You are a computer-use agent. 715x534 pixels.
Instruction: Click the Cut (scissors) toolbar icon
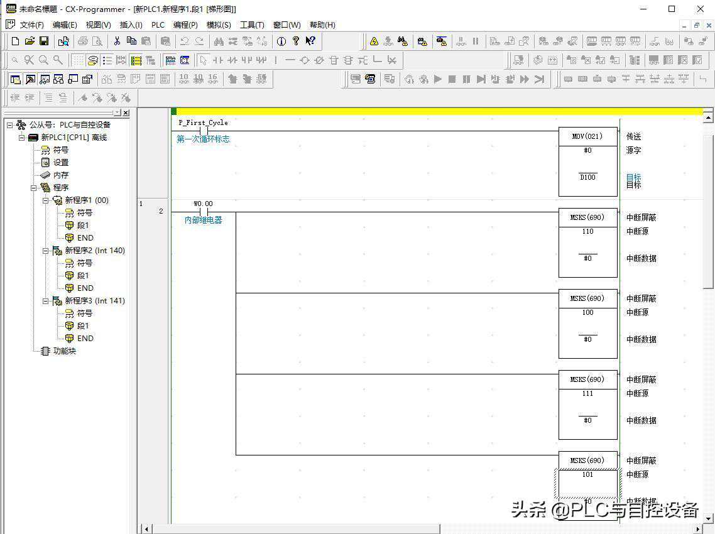[117, 41]
